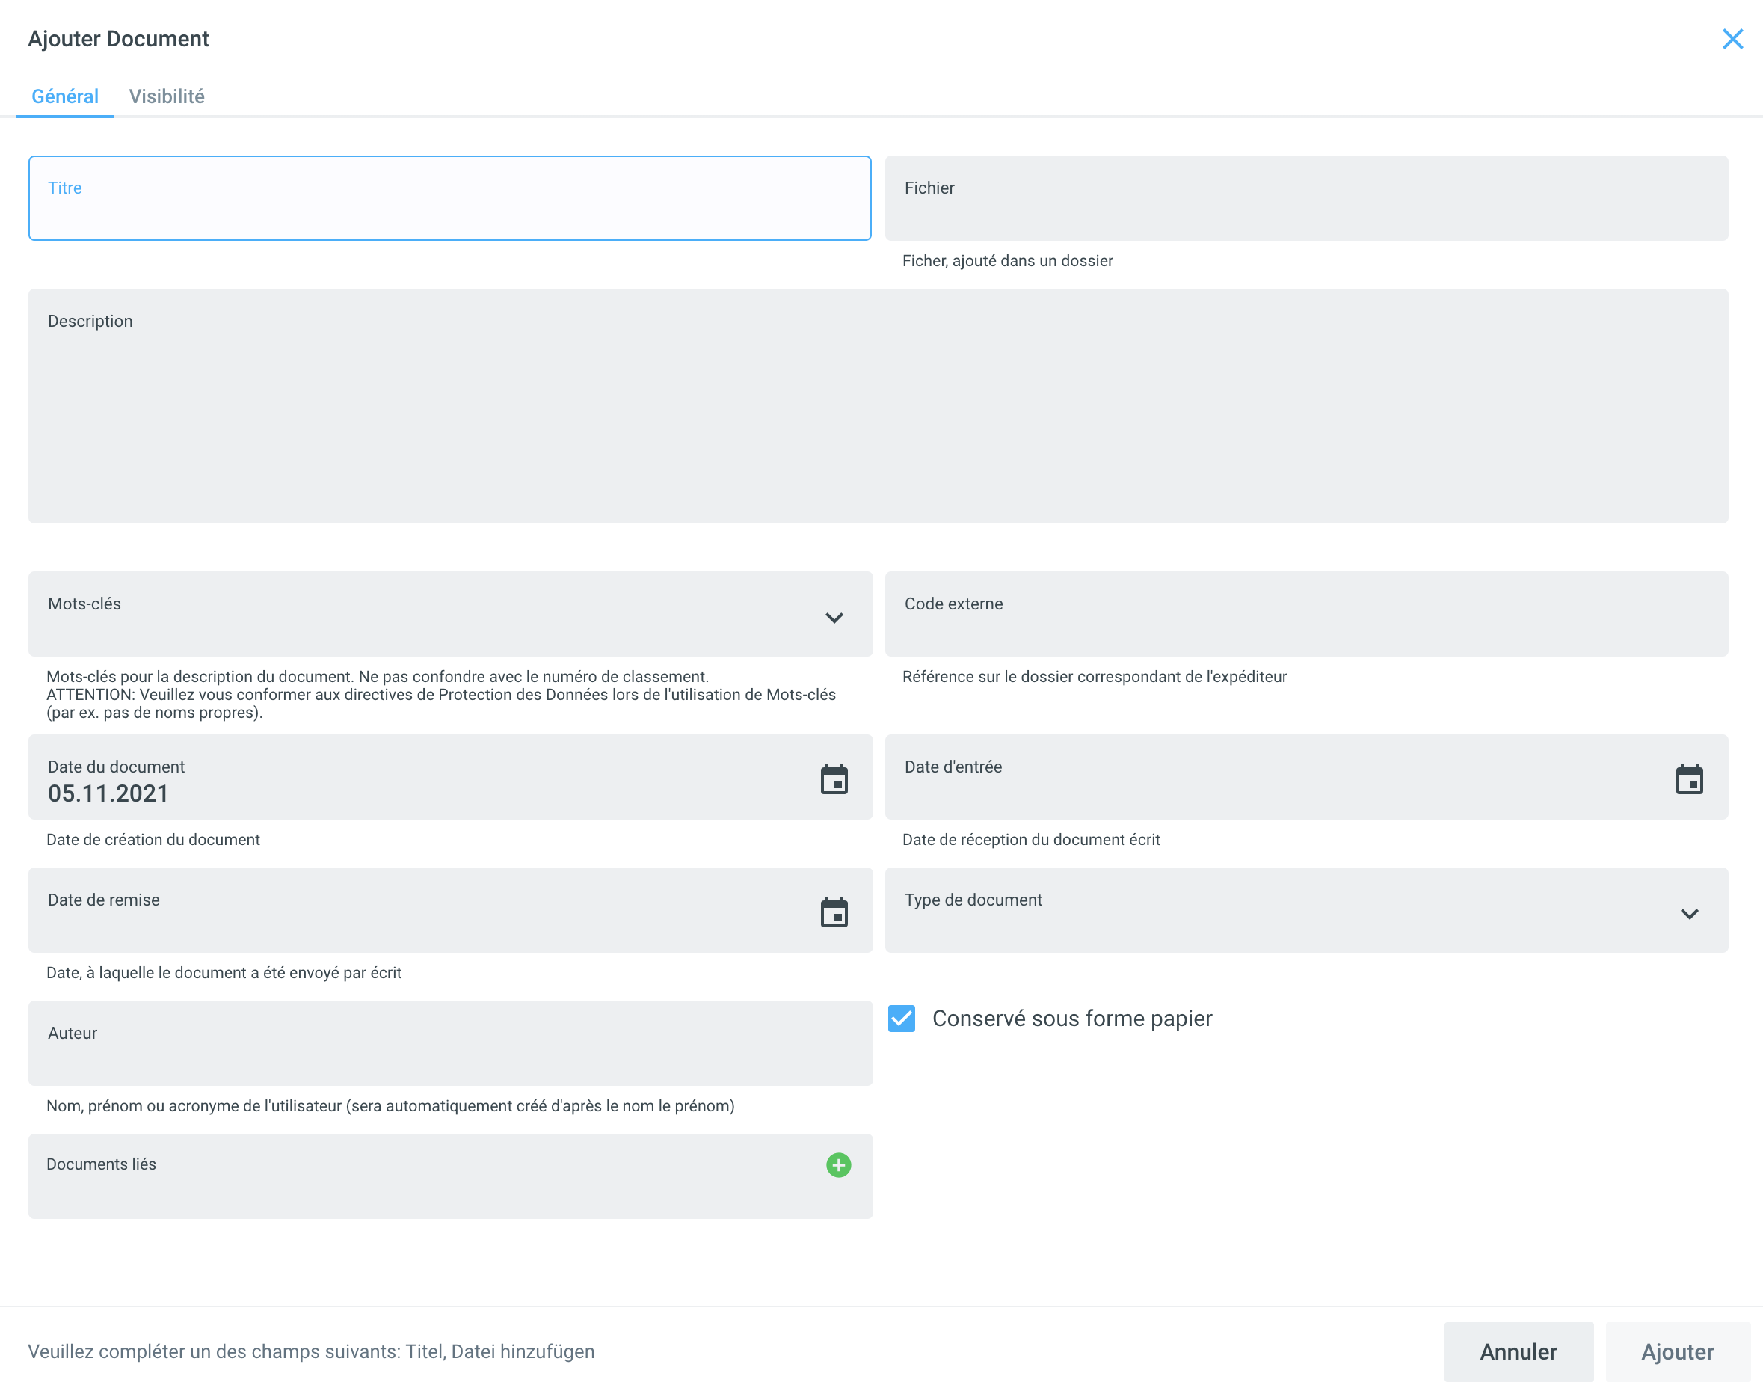
Task: Click the 05.11.2021 date value
Action: coord(108,793)
